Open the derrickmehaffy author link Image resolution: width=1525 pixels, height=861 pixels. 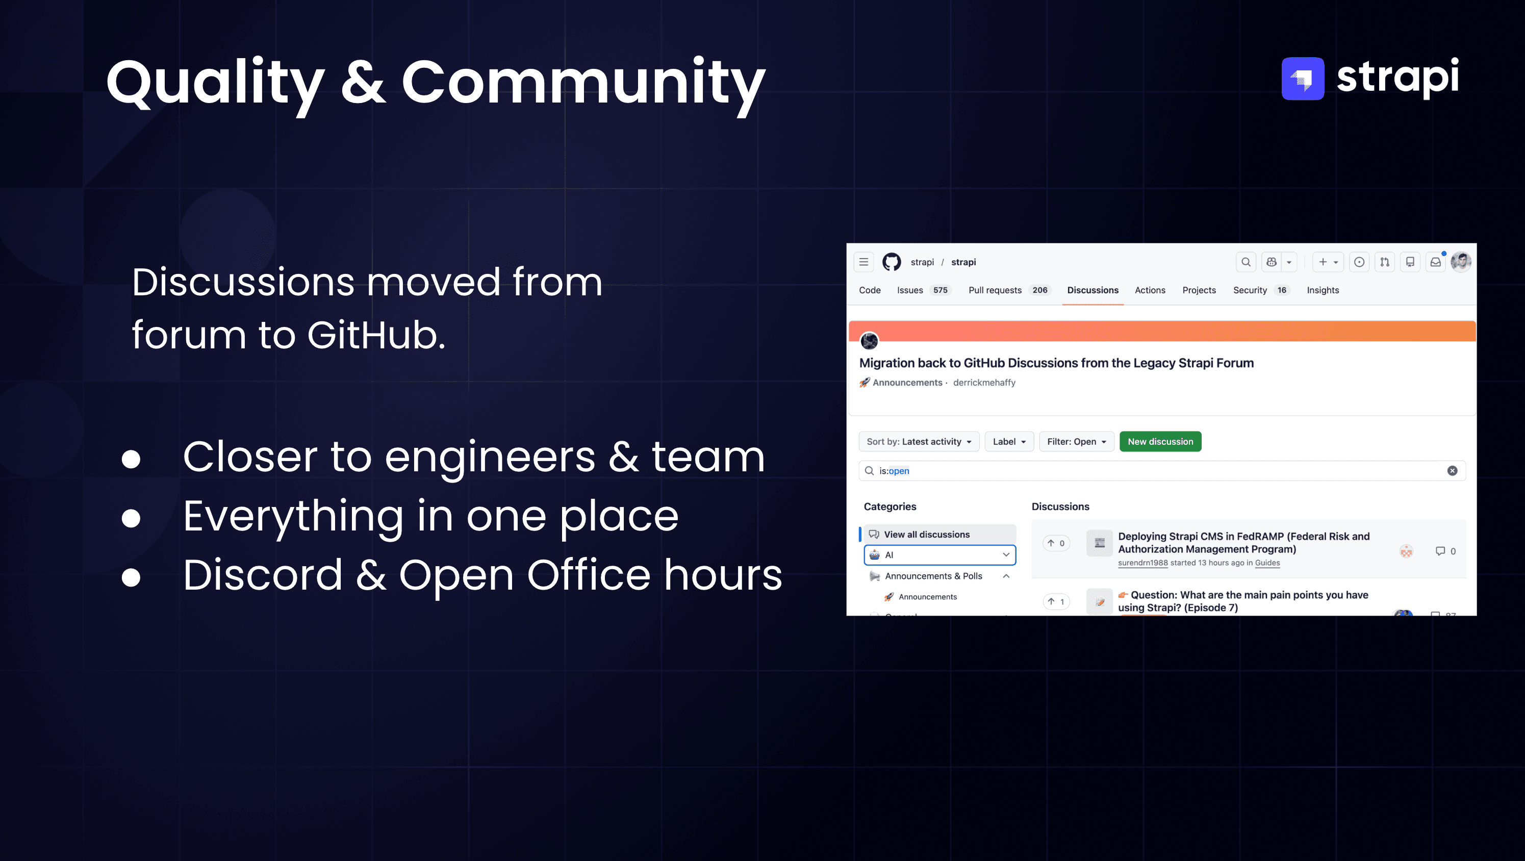pos(984,383)
